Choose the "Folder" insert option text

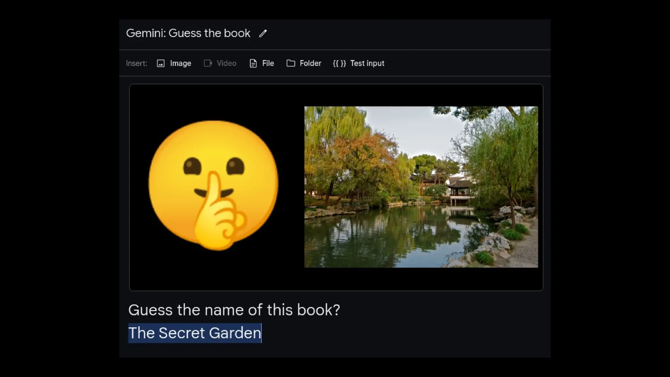coord(310,63)
